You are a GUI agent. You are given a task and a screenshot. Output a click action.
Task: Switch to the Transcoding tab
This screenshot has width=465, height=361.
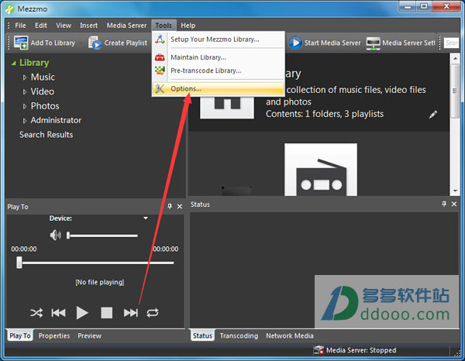(x=239, y=335)
